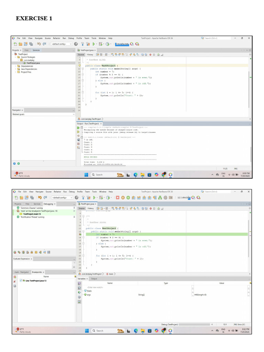Uncheck Line TestProject.java:13 breakpoint checkbox
This screenshot has width=264, height=352.
point(21,280)
